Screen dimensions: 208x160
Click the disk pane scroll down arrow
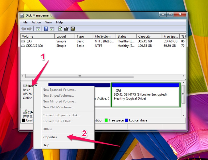coord(183,116)
